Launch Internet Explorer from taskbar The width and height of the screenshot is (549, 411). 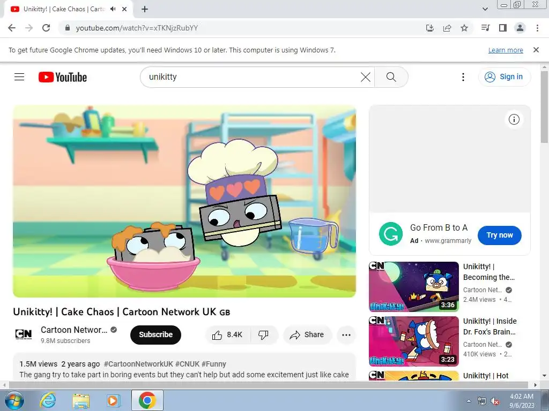coord(48,400)
